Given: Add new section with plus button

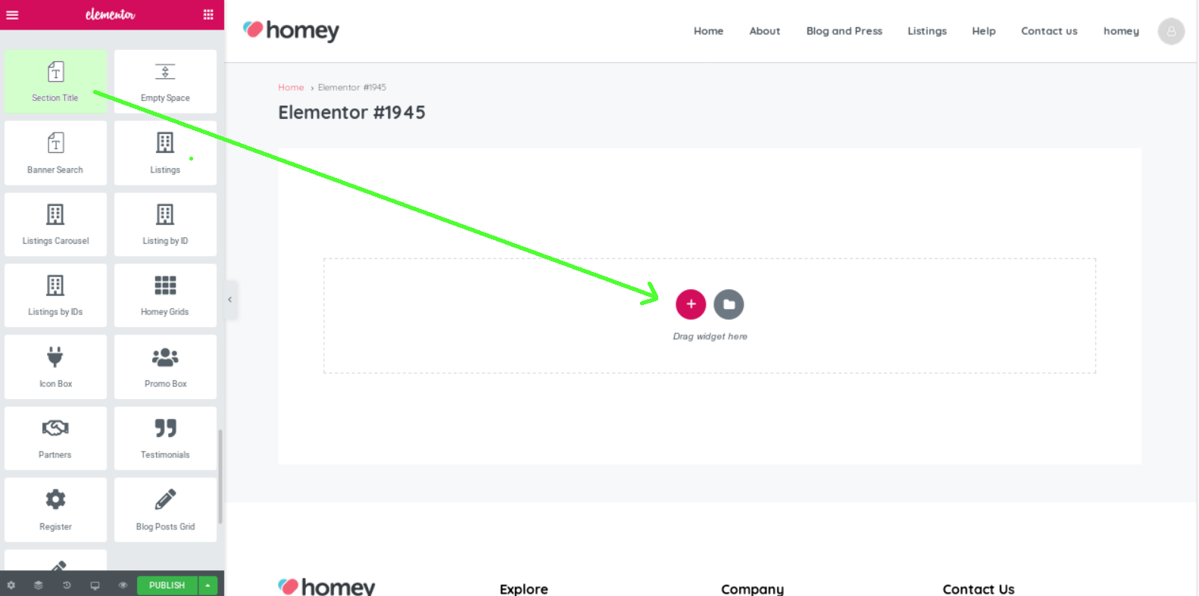Looking at the screenshot, I should pyautogui.click(x=691, y=304).
